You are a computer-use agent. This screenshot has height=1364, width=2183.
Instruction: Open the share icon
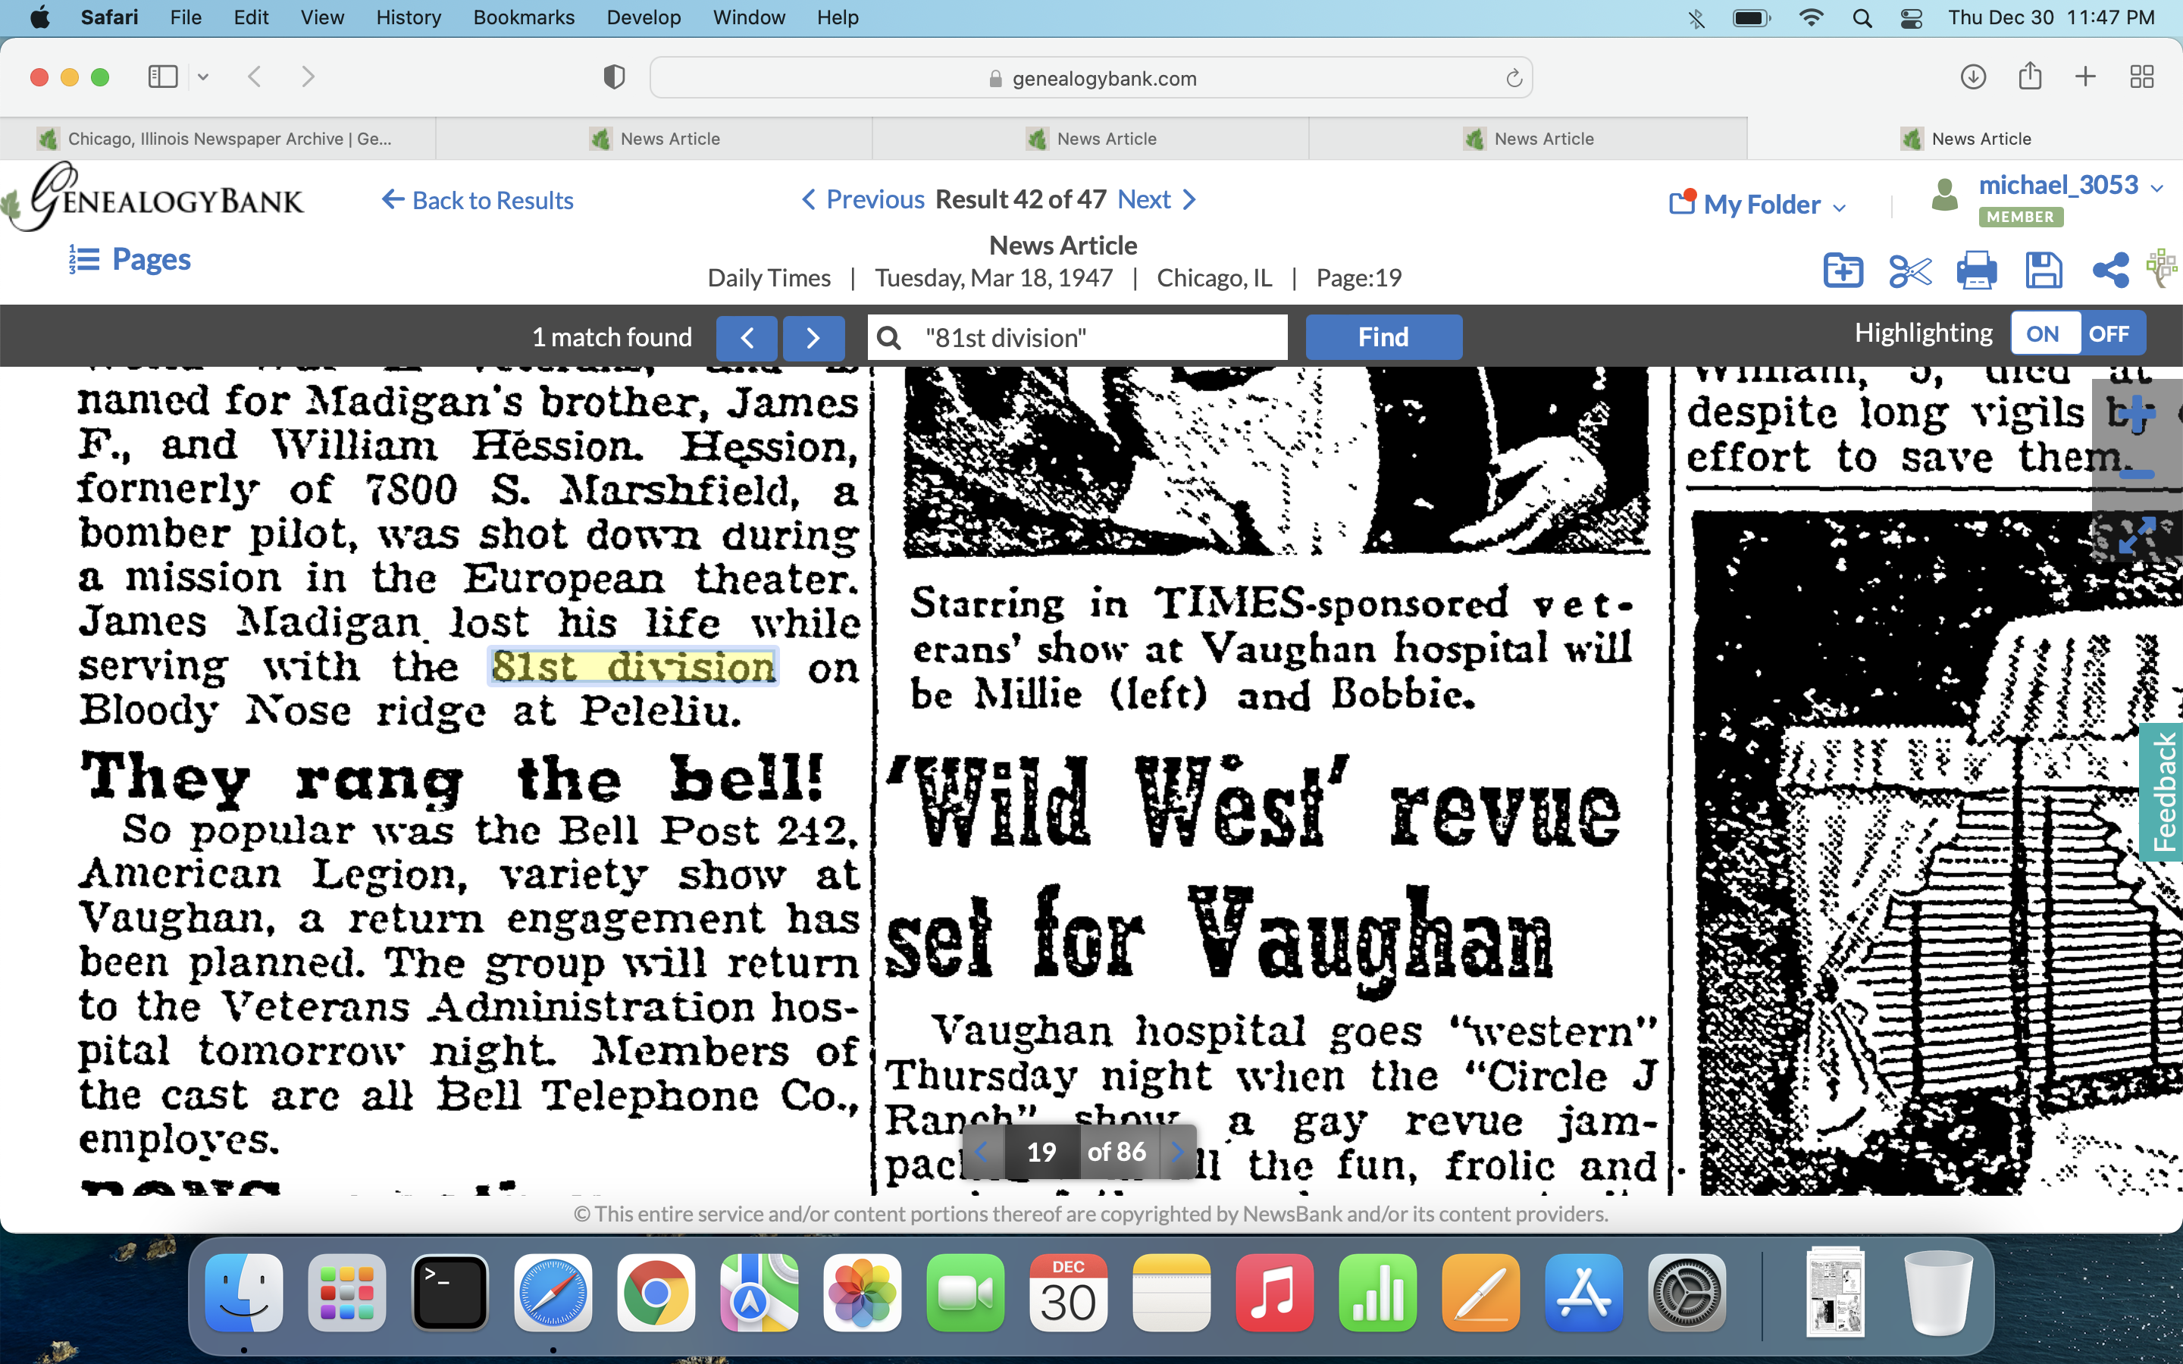click(2111, 271)
